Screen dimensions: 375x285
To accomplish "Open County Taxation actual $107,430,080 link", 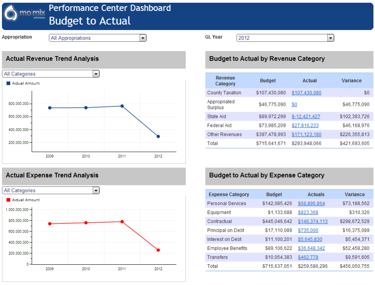I will 306,93.
